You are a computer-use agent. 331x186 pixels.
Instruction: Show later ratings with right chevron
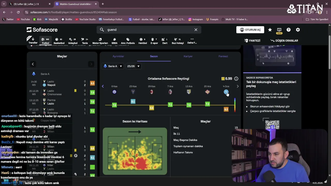pyautogui.click(x=238, y=86)
